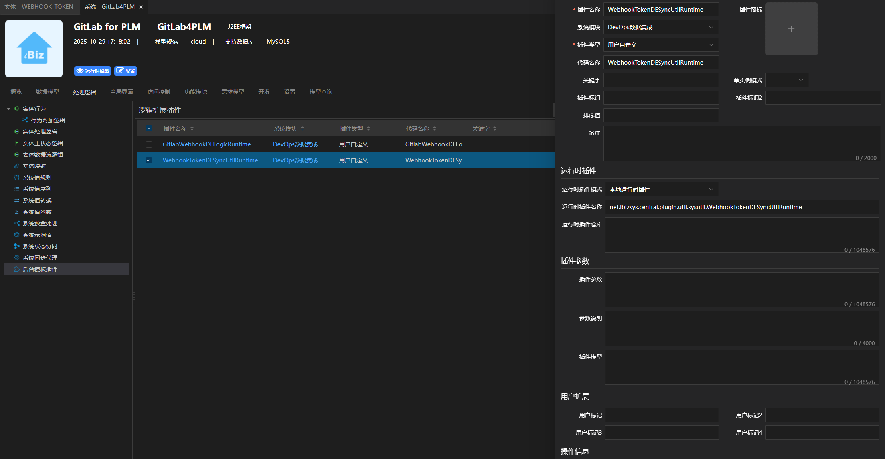Click the 系统值转换 arrows icon
885x459 pixels.
point(17,200)
